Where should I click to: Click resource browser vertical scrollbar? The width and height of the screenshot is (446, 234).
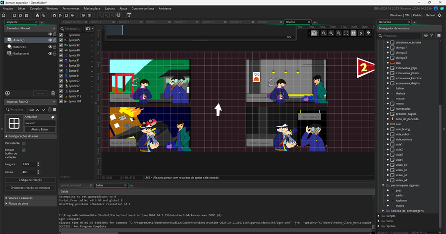(441, 166)
